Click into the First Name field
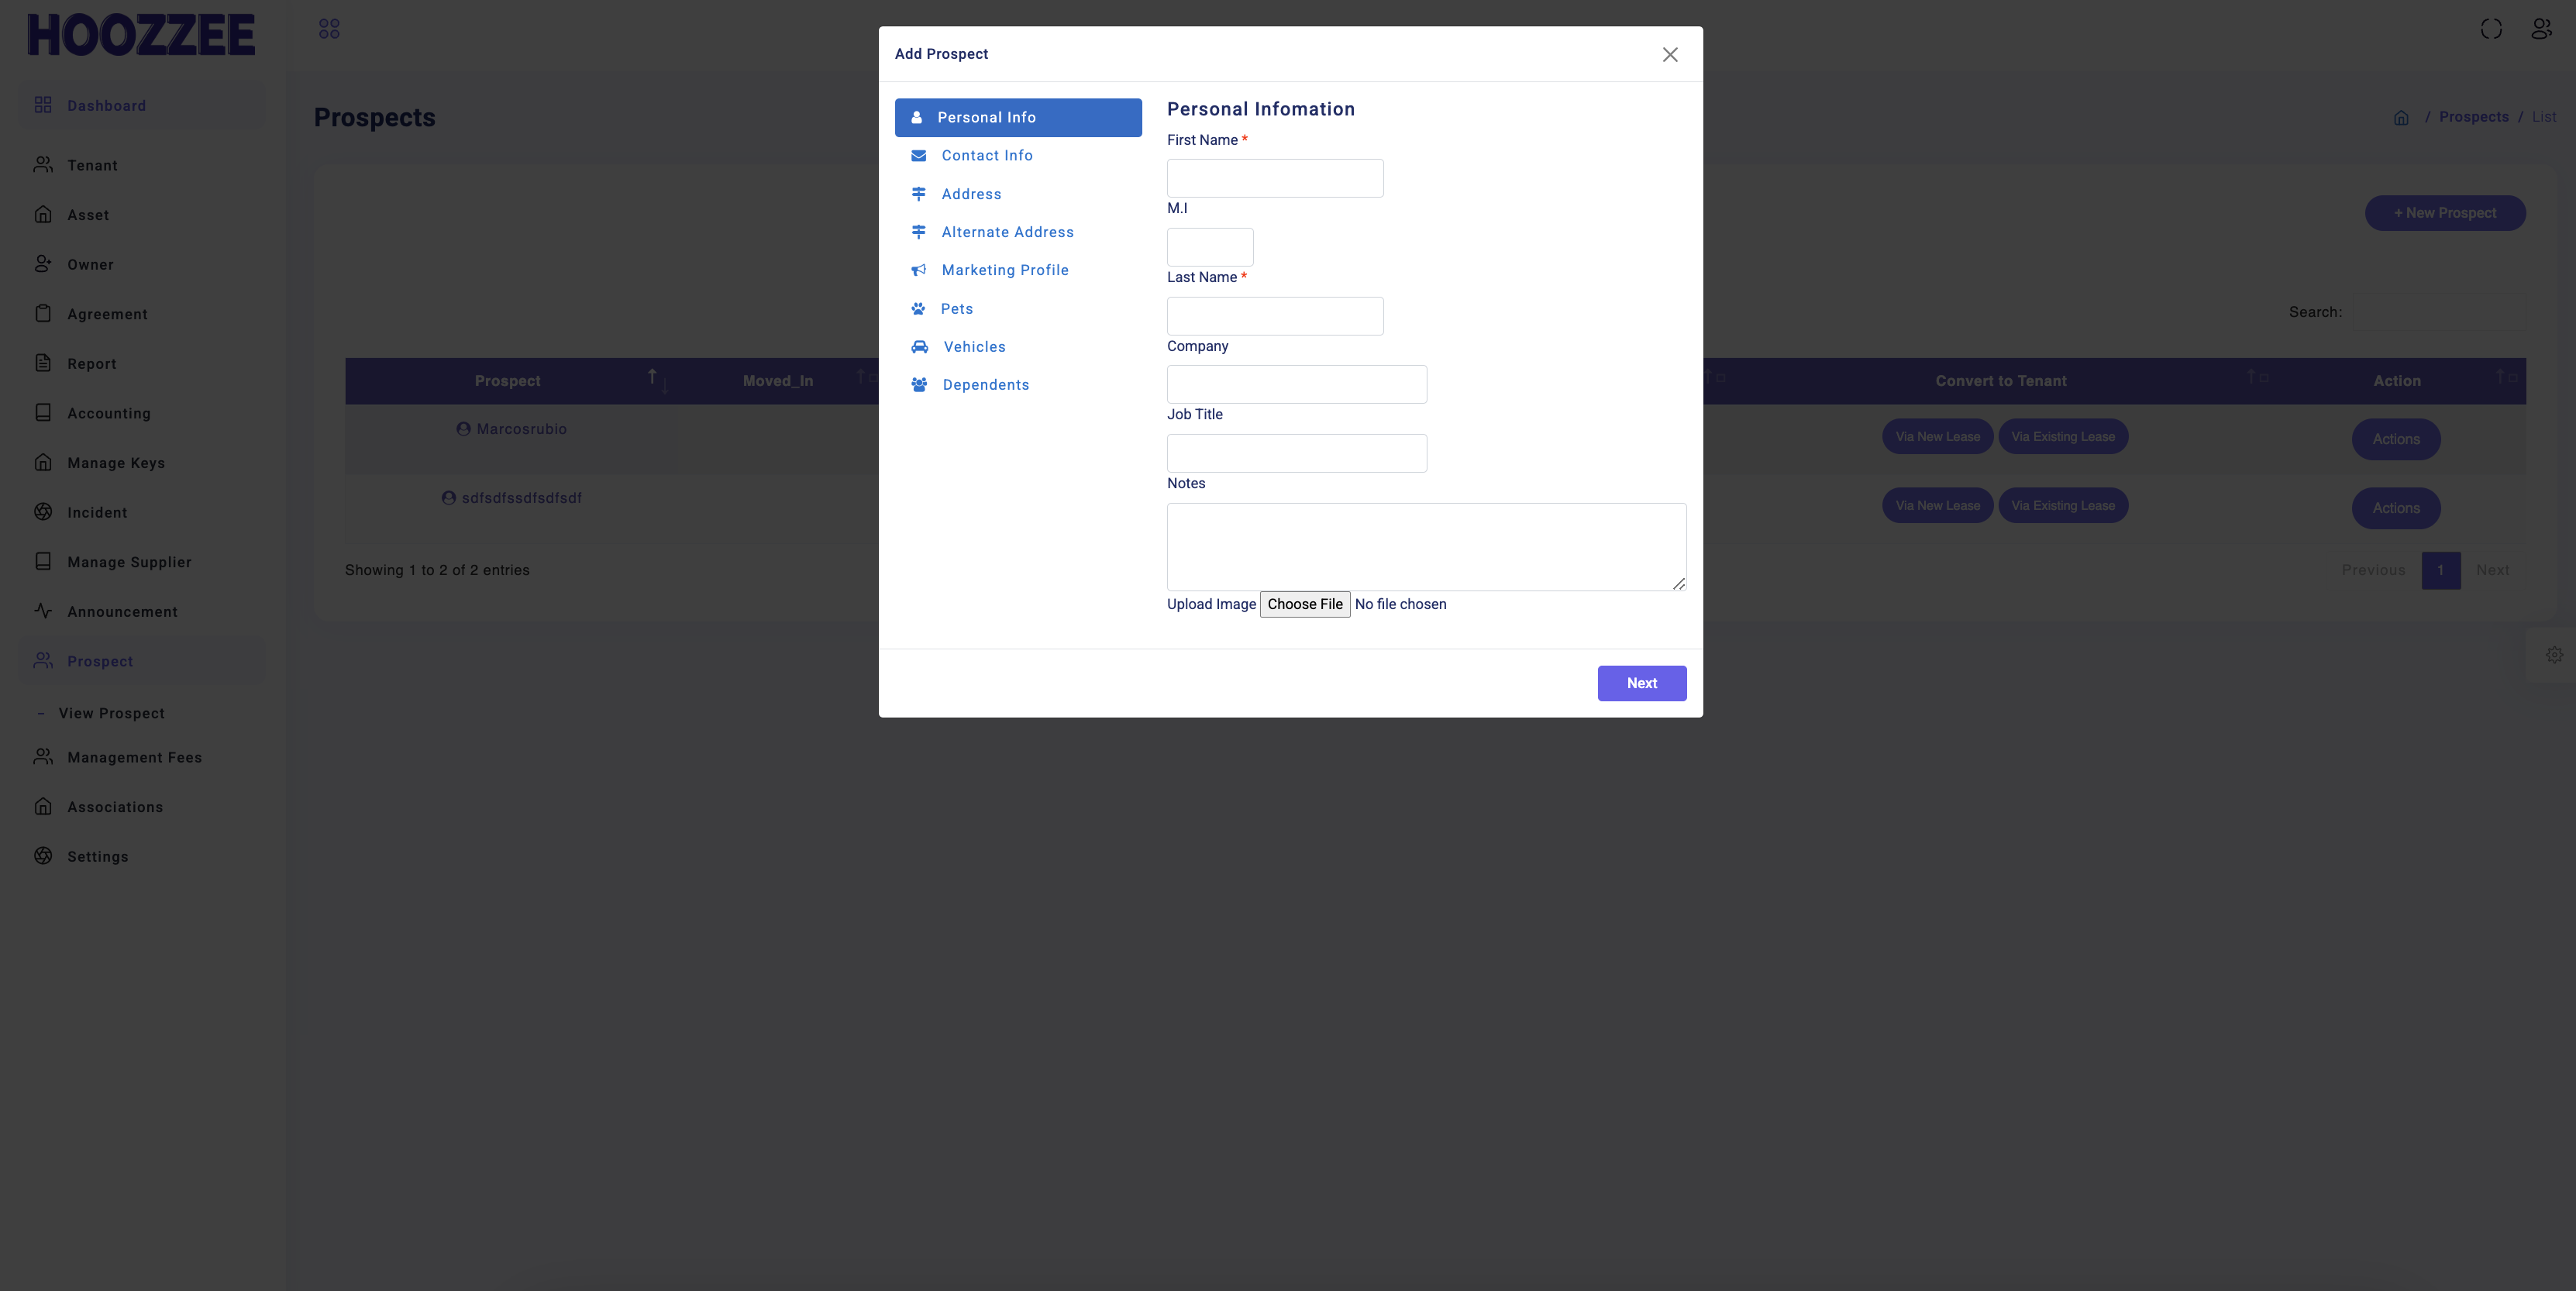The height and width of the screenshot is (1291, 2576). point(1275,178)
